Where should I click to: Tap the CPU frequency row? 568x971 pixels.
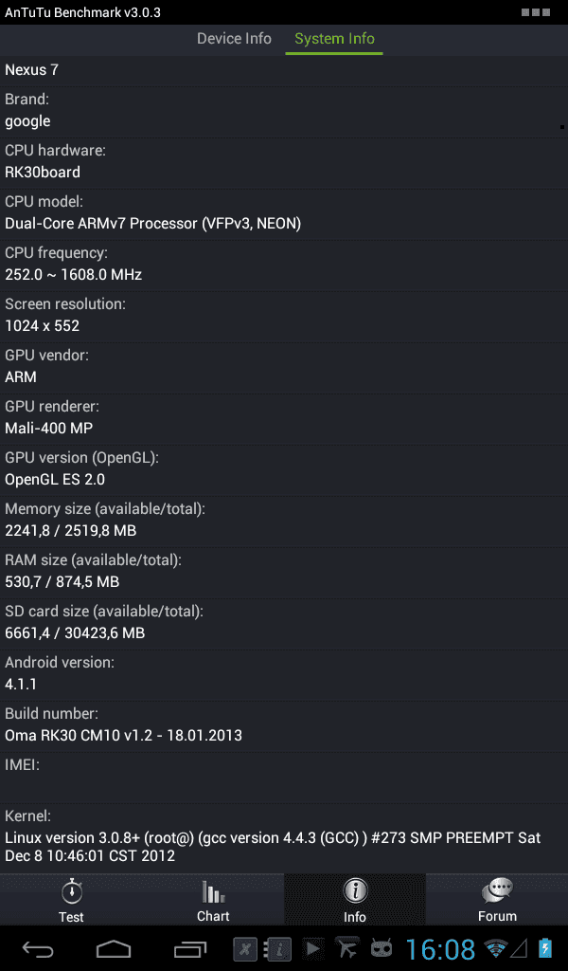click(x=284, y=266)
